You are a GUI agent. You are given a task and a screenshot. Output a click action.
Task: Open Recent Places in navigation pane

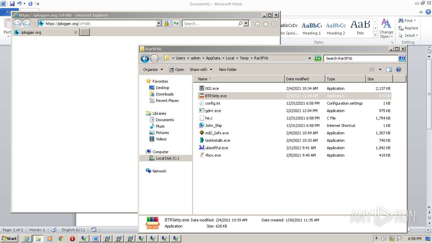pyautogui.click(x=167, y=101)
